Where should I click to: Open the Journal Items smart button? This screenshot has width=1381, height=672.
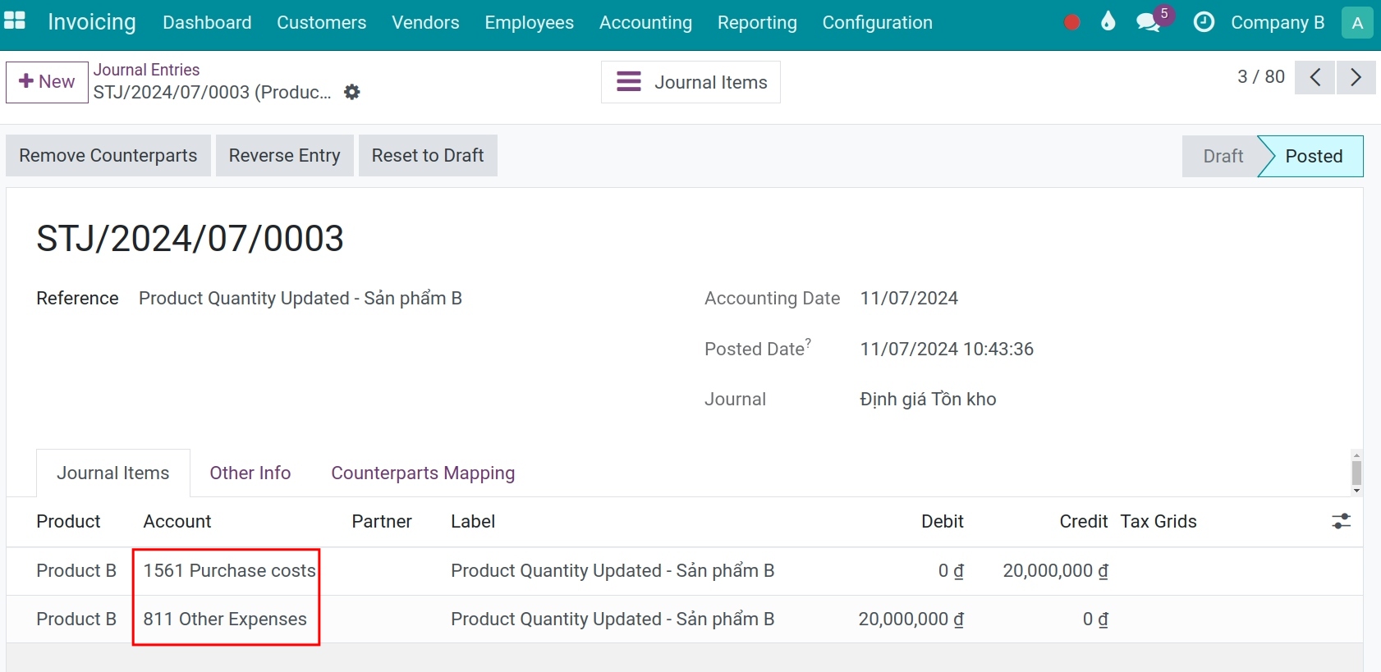690,82
